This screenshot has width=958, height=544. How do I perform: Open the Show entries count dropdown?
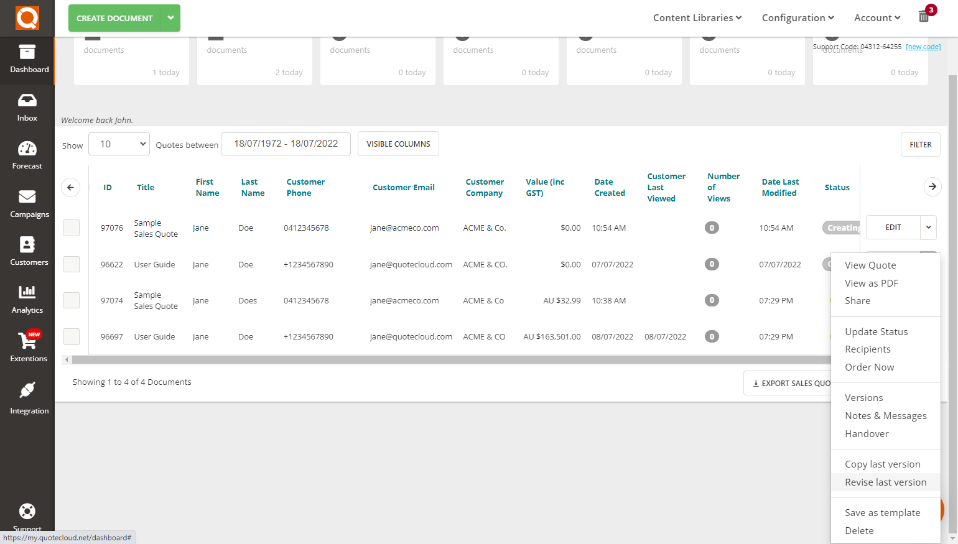[119, 144]
